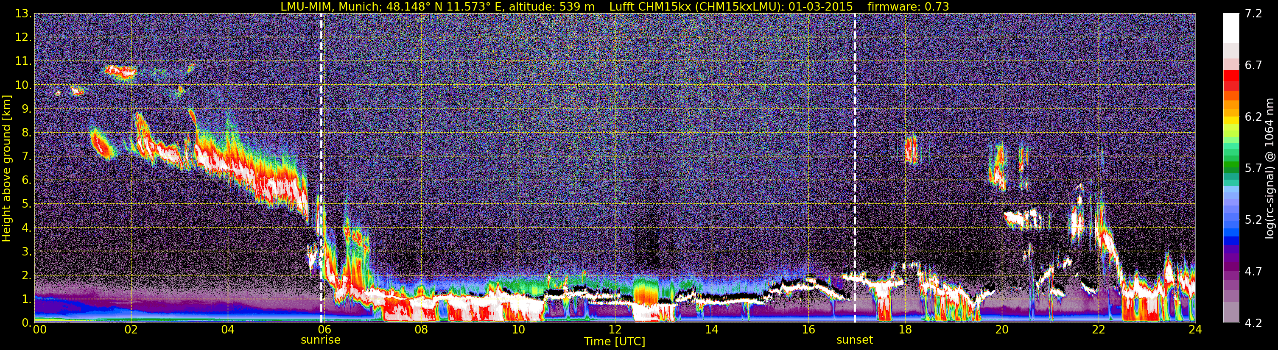Click the 'sunrise' label below the axis

click(x=321, y=340)
